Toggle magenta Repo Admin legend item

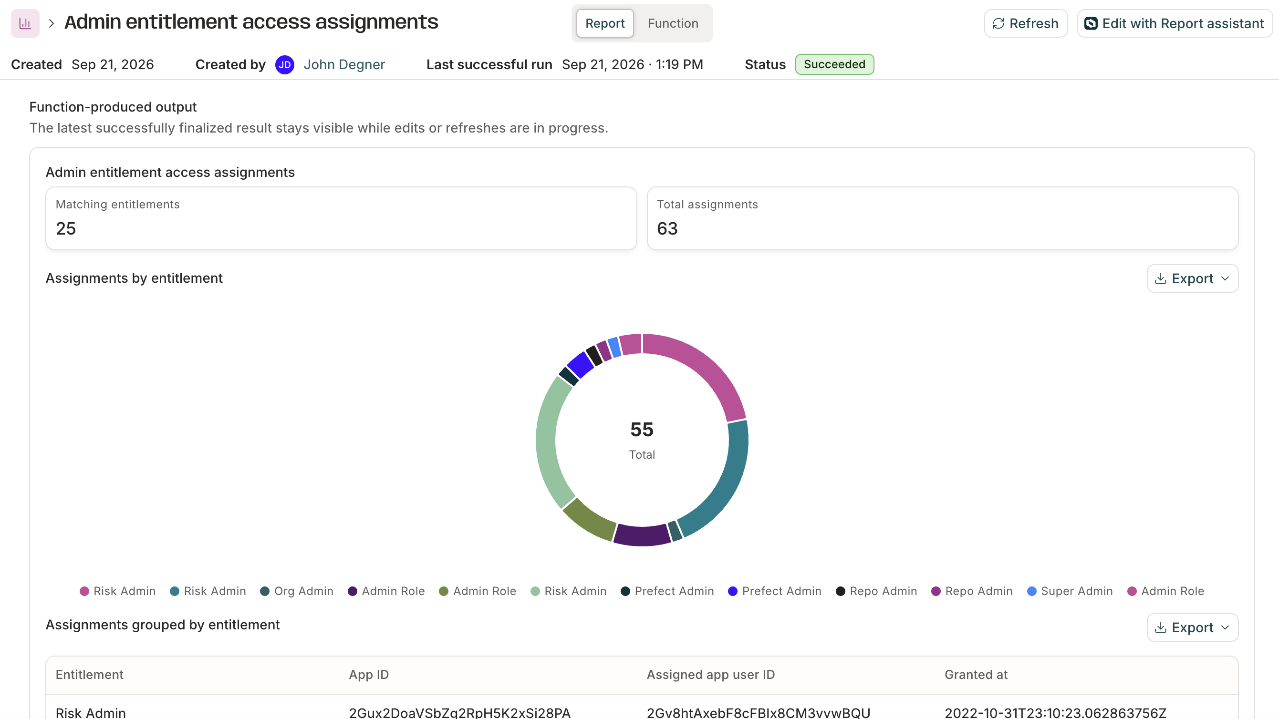pyautogui.click(x=972, y=591)
